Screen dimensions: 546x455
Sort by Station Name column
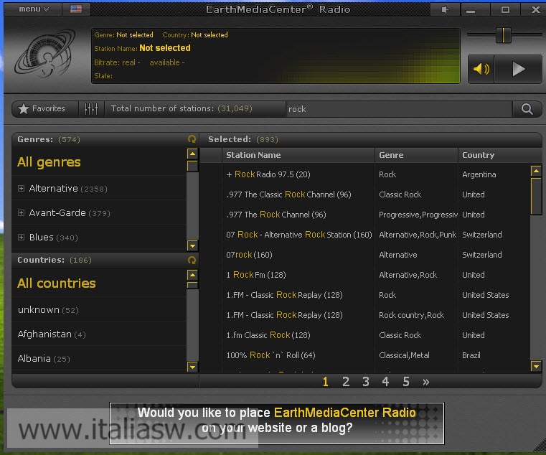pos(298,155)
